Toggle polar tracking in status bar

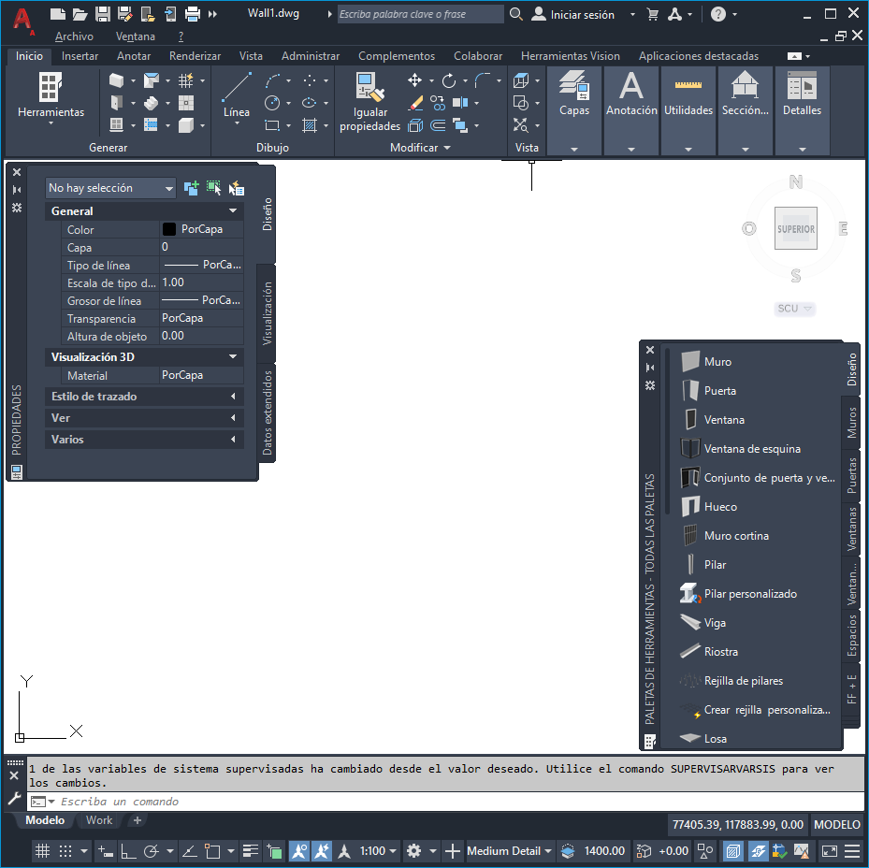152,851
